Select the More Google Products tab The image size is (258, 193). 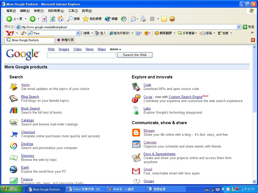[30, 40]
